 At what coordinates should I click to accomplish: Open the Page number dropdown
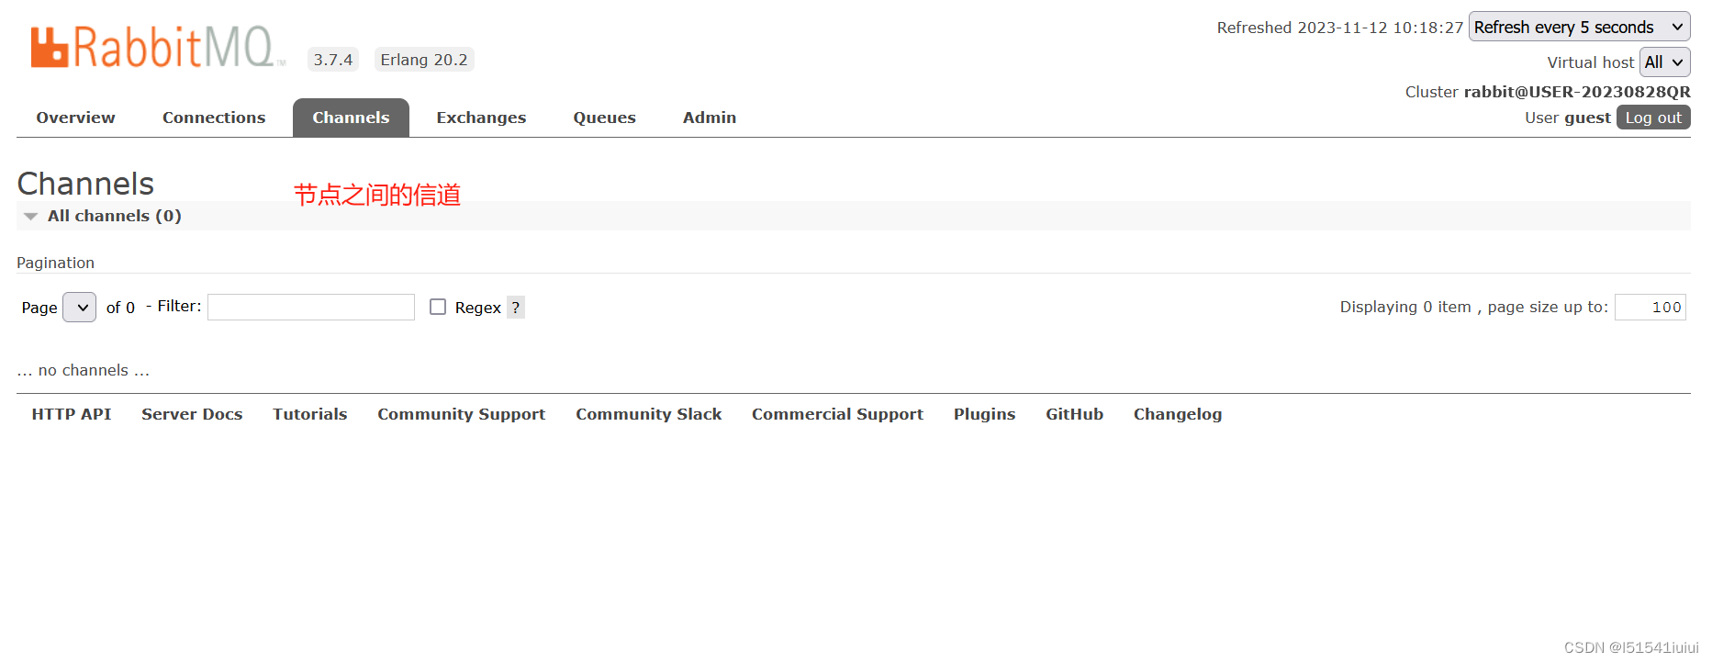pyautogui.click(x=79, y=308)
